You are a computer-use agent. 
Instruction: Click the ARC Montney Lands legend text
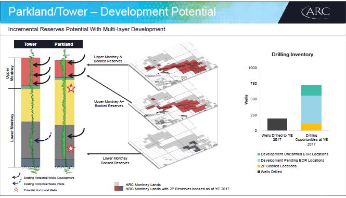click(143, 185)
